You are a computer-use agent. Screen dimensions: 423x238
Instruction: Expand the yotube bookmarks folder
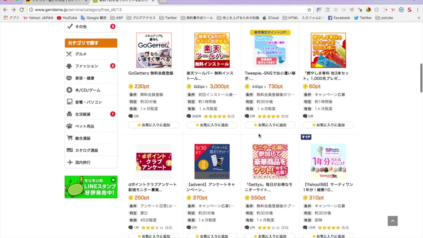pos(384,18)
